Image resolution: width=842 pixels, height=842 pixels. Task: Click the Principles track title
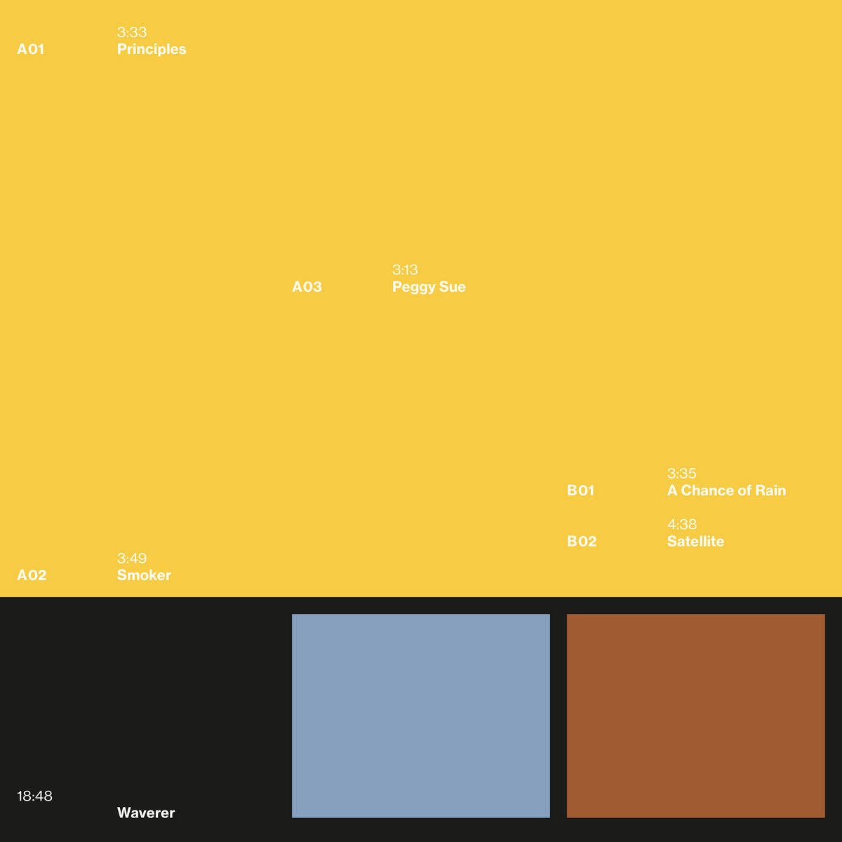click(x=152, y=49)
